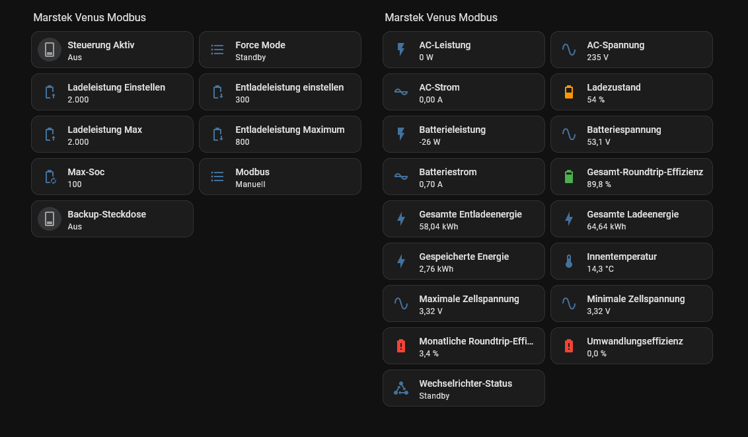
Task: Click the red Monatliche Roundtrip-Effizienz battery icon
Action: click(x=400, y=346)
